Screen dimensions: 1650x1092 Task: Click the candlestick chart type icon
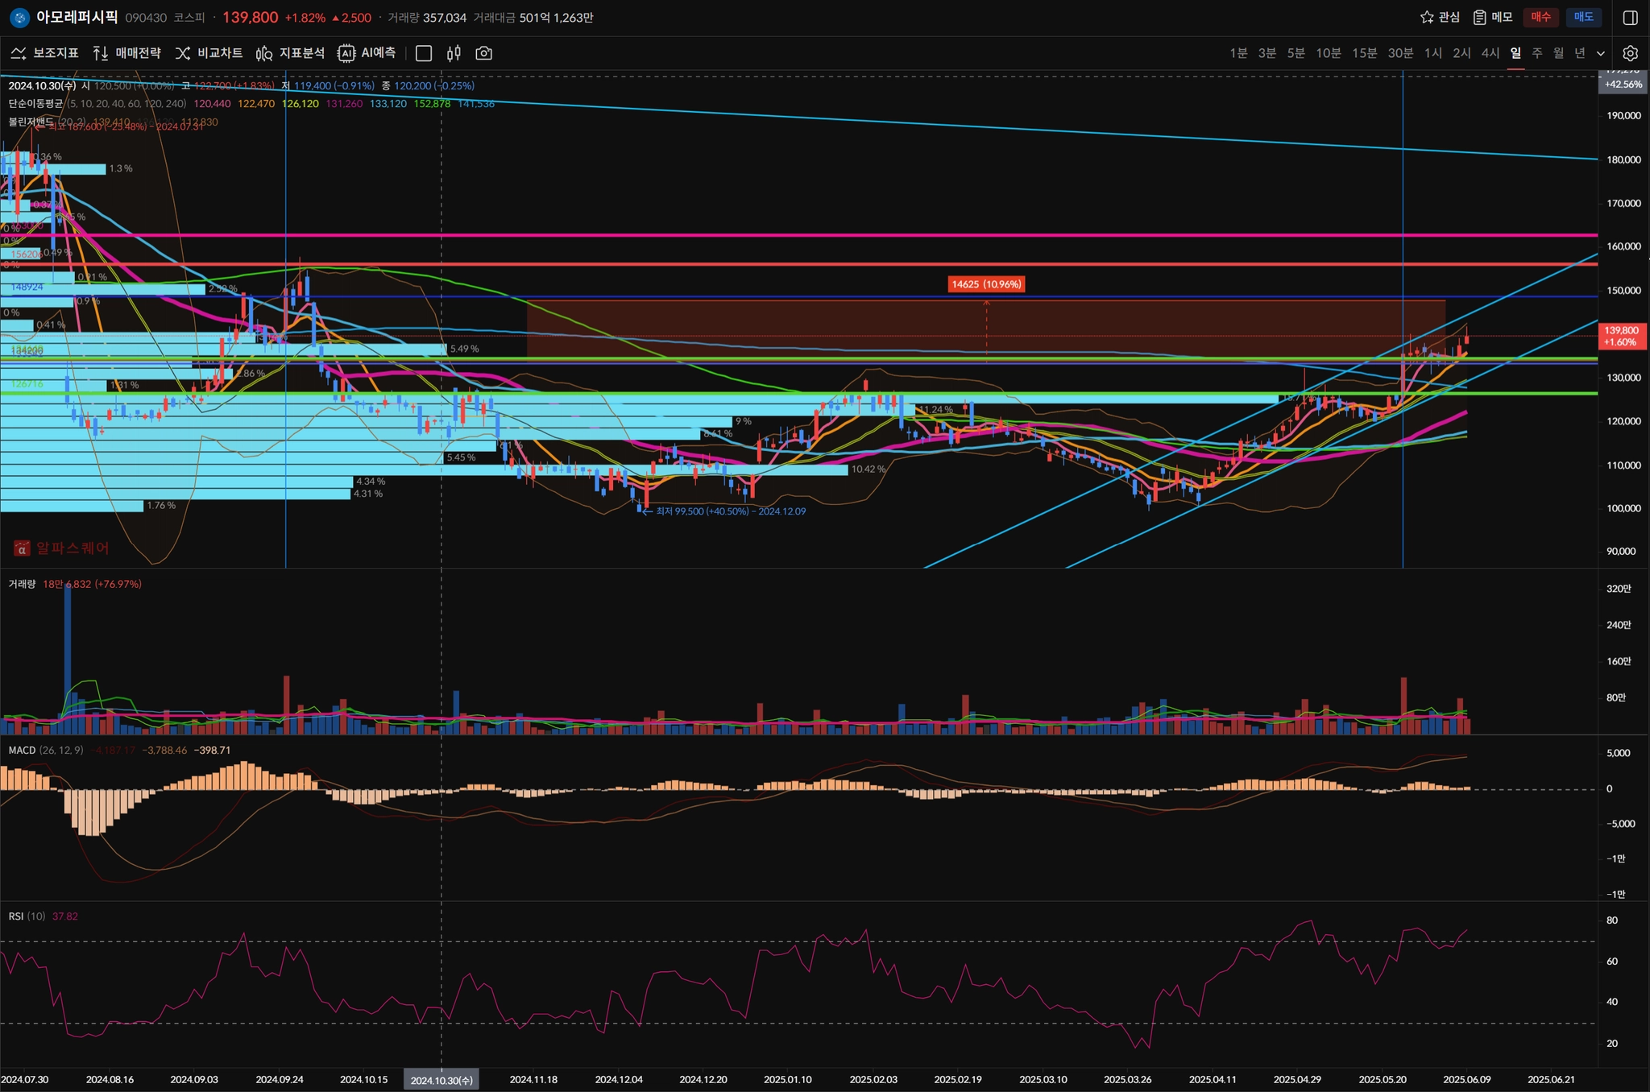click(x=454, y=53)
